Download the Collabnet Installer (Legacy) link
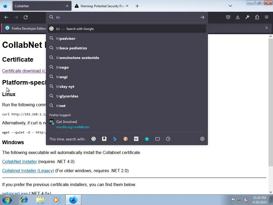The width and height of the screenshot is (273, 205). 28,171
